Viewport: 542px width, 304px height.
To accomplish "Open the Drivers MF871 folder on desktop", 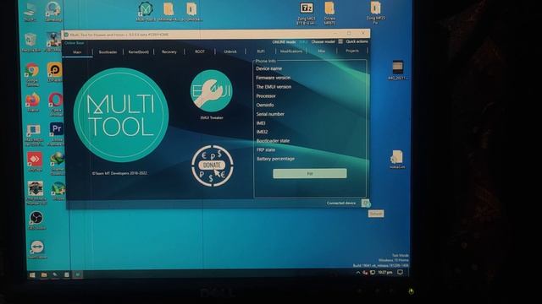I will [x=329, y=14].
